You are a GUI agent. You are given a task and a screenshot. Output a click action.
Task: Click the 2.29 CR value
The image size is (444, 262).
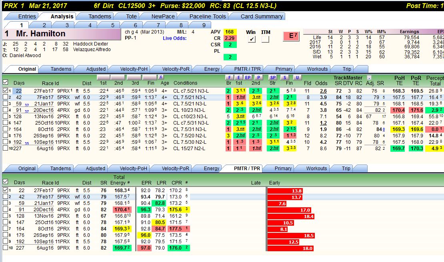tap(230, 38)
